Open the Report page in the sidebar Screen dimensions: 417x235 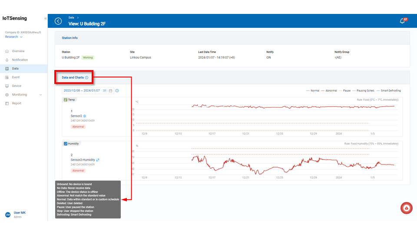click(x=17, y=103)
